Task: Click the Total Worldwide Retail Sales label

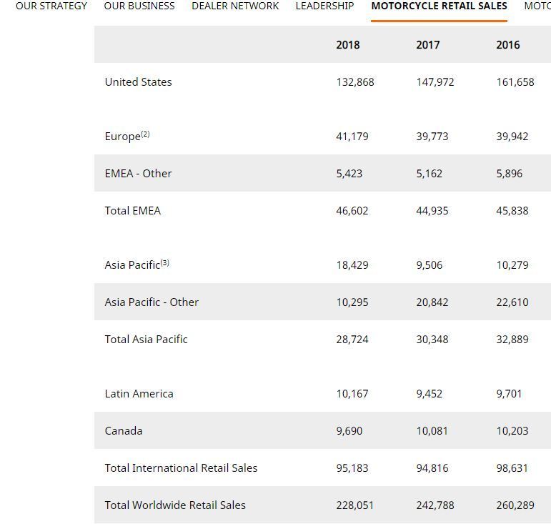Action: [175, 505]
